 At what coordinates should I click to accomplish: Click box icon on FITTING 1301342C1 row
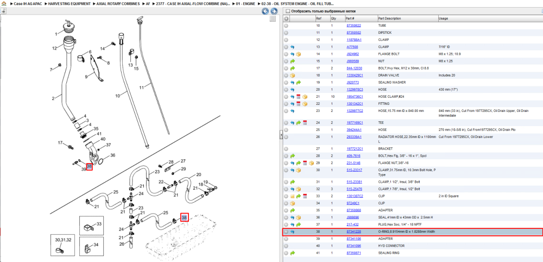(x=305, y=104)
